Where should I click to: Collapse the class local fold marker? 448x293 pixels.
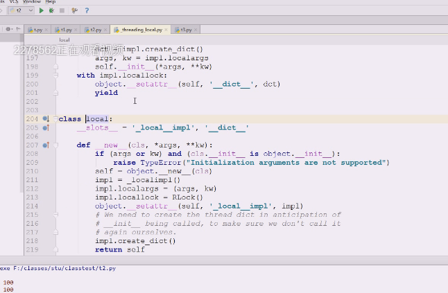click(55, 118)
